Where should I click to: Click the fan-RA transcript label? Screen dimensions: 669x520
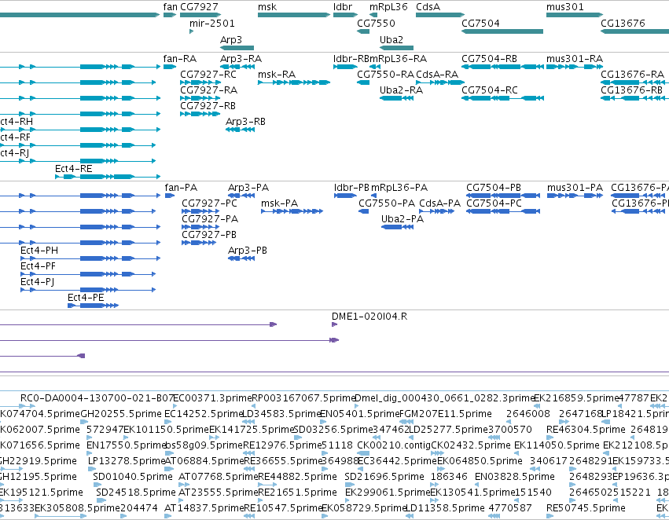(x=179, y=59)
